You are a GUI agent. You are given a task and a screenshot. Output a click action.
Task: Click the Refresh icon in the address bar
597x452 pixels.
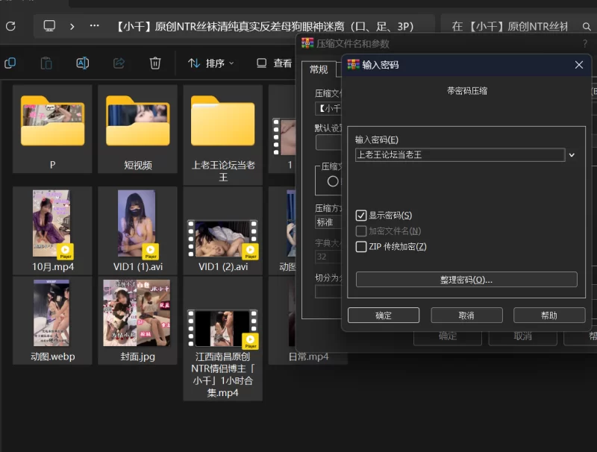tap(10, 26)
